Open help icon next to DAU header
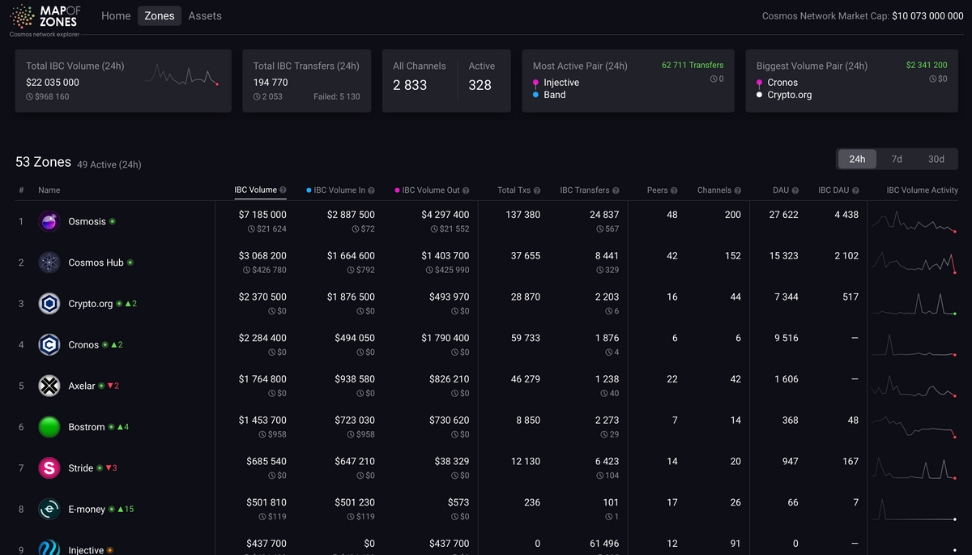The image size is (972, 555). (795, 190)
